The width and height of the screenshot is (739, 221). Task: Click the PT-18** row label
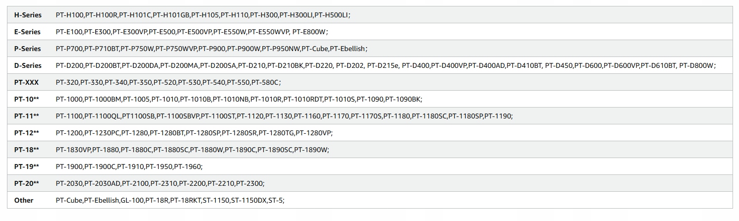pyautogui.click(x=26, y=150)
